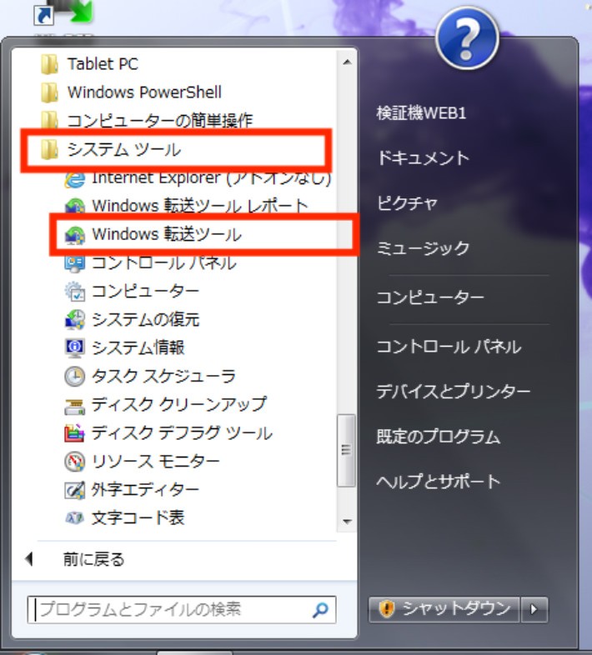Click the システム情報 icon
Image resolution: width=592 pixels, height=655 pixels.
coord(75,347)
